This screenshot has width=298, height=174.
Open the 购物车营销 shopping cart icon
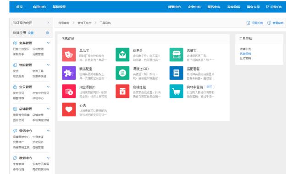pyautogui.click(x=177, y=91)
